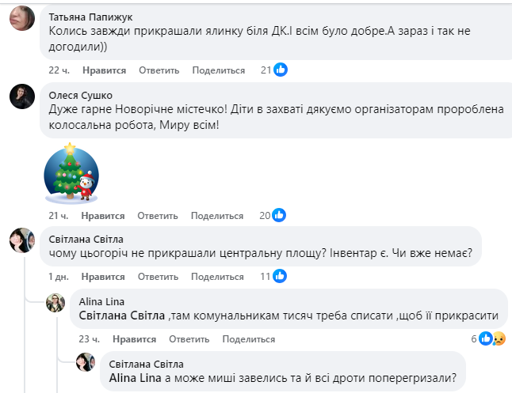Click tagged name Світлана Світла in Alina's reply

point(122,316)
